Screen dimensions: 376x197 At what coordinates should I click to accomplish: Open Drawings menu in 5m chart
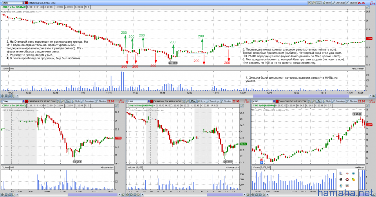pos(87,101)
